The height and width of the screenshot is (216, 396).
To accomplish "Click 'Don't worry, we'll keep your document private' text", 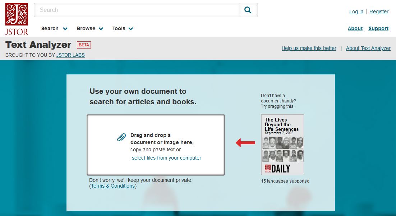I will [x=141, y=180].
